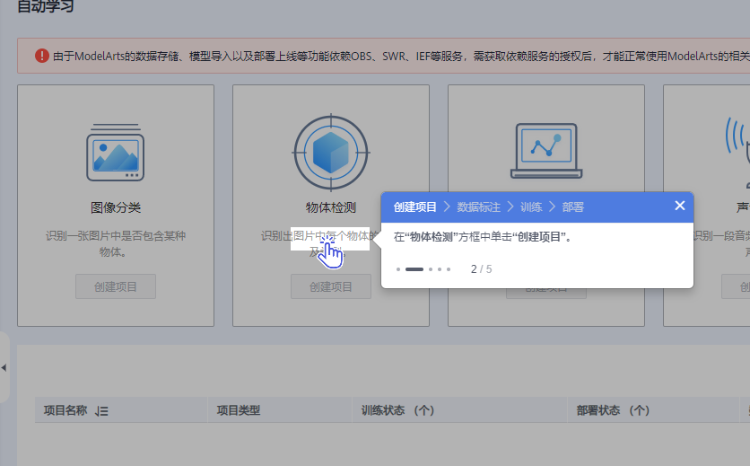Screen dimensions: 750x466
Task: Sort by 项目名称 using sort icon
Action: [x=101, y=411]
